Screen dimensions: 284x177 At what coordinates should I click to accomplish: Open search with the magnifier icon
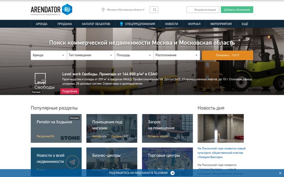click(154, 10)
